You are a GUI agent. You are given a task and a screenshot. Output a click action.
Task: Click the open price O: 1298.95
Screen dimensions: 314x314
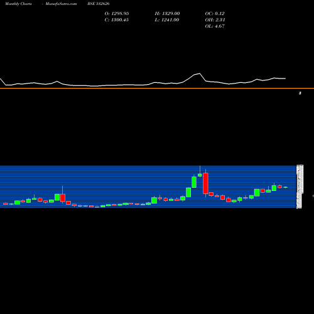click(x=117, y=14)
